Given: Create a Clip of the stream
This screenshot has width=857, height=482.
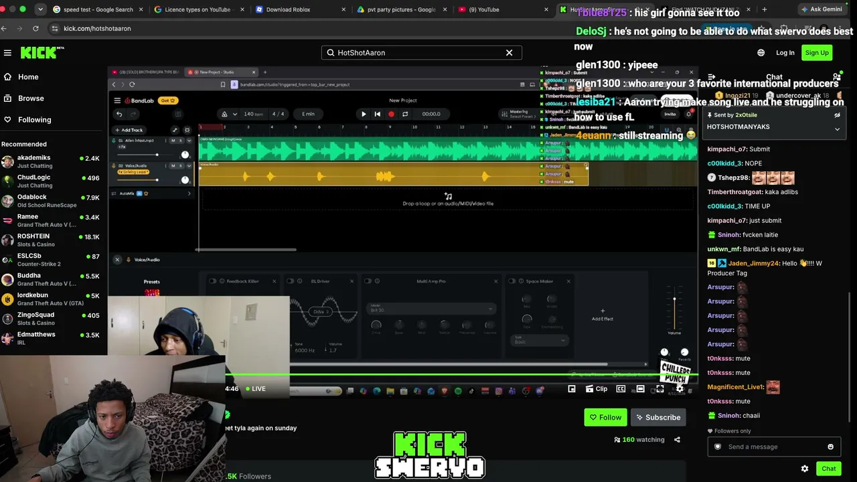Looking at the screenshot, I should [x=597, y=389].
